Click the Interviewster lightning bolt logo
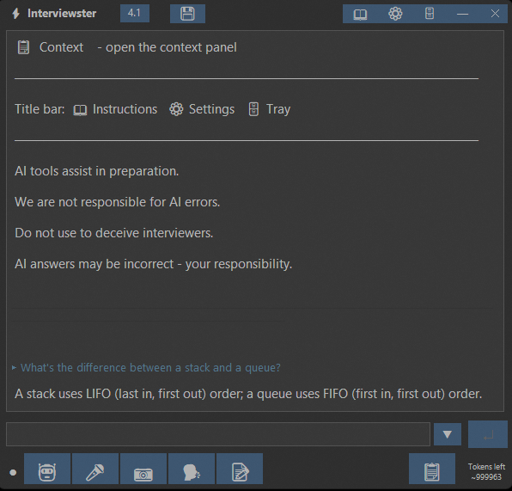The height and width of the screenshot is (491, 512). pos(15,14)
